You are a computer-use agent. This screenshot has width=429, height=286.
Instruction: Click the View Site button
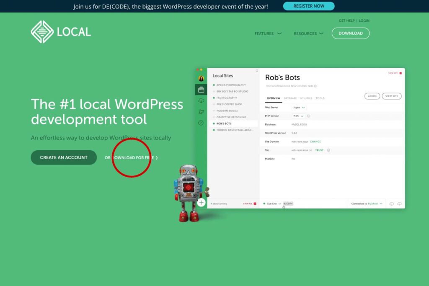[392, 96]
